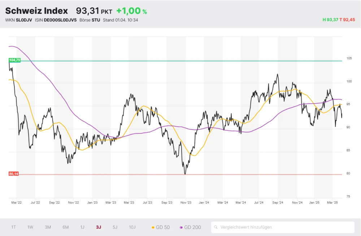Switch to the 1T intraday timeframe
This screenshot has height=236, width=361.
tap(13, 227)
